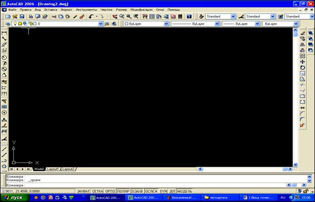
Task: Toggle О.ЗАХВ object snap
Action: click(137, 191)
